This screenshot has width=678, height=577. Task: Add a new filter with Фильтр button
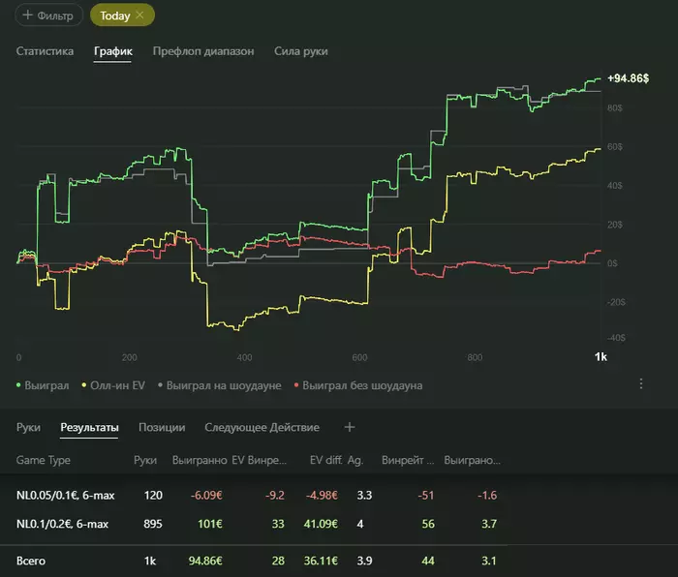[48, 15]
